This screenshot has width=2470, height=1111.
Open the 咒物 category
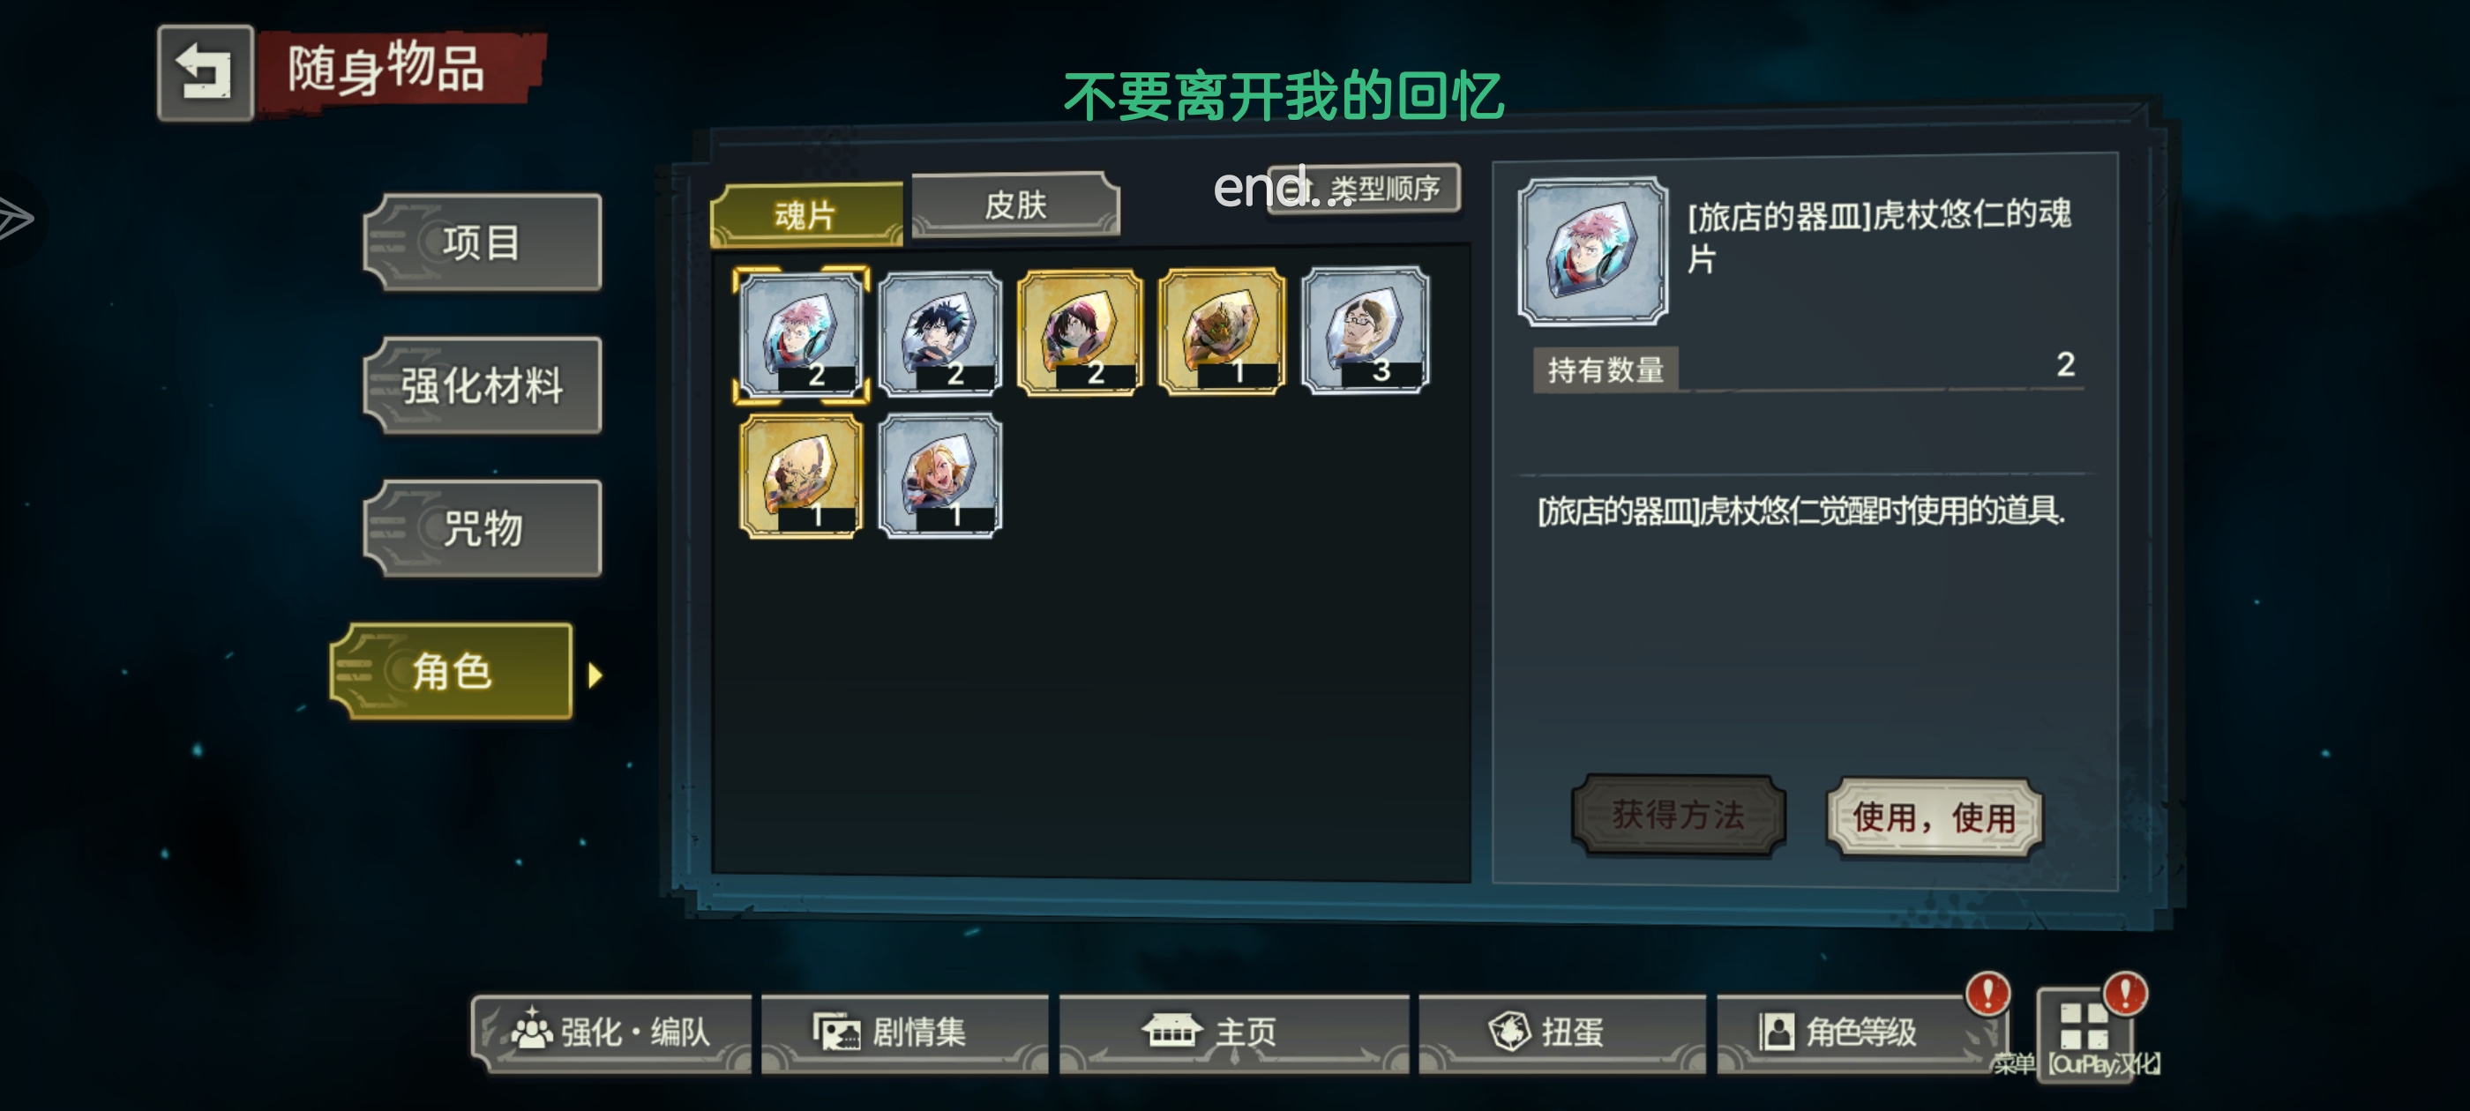(483, 528)
